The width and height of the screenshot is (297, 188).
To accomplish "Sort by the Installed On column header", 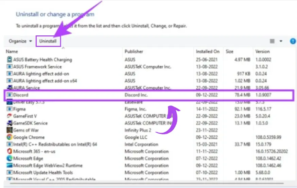I will (x=208, y=52).
